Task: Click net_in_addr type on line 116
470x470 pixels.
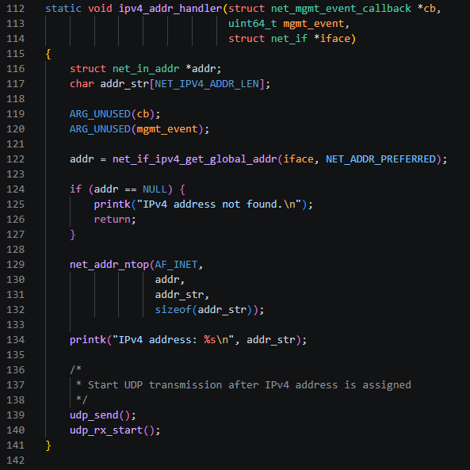Action: pos(146,69)
